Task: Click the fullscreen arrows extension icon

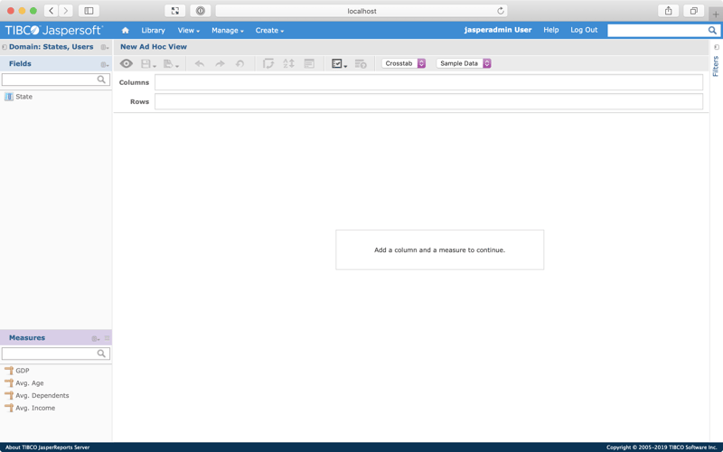Action: [175, 11]
